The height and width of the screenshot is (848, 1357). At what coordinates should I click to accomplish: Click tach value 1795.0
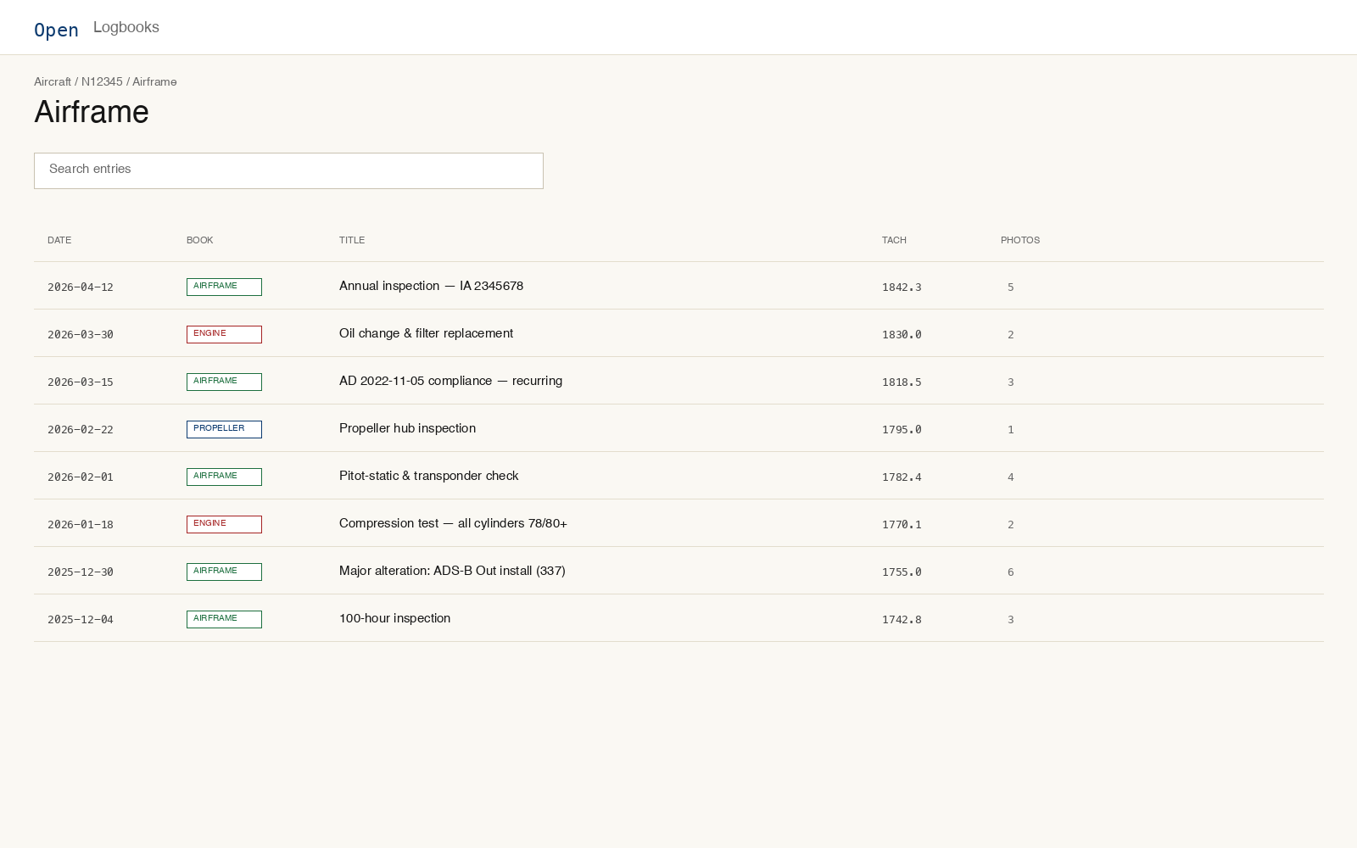902,430
